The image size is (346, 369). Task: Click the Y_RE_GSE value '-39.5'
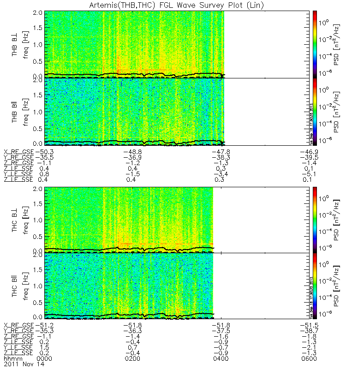pyautogui.click(x=309, y=157)
